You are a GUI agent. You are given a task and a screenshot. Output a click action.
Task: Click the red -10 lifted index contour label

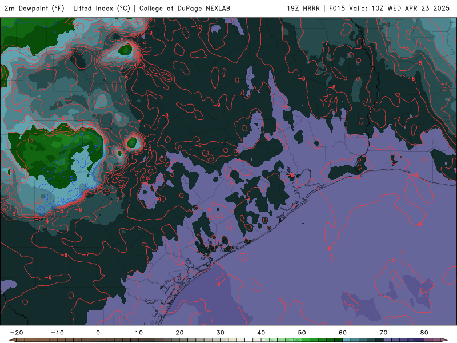pyautogui.click(x=197, y=27)
